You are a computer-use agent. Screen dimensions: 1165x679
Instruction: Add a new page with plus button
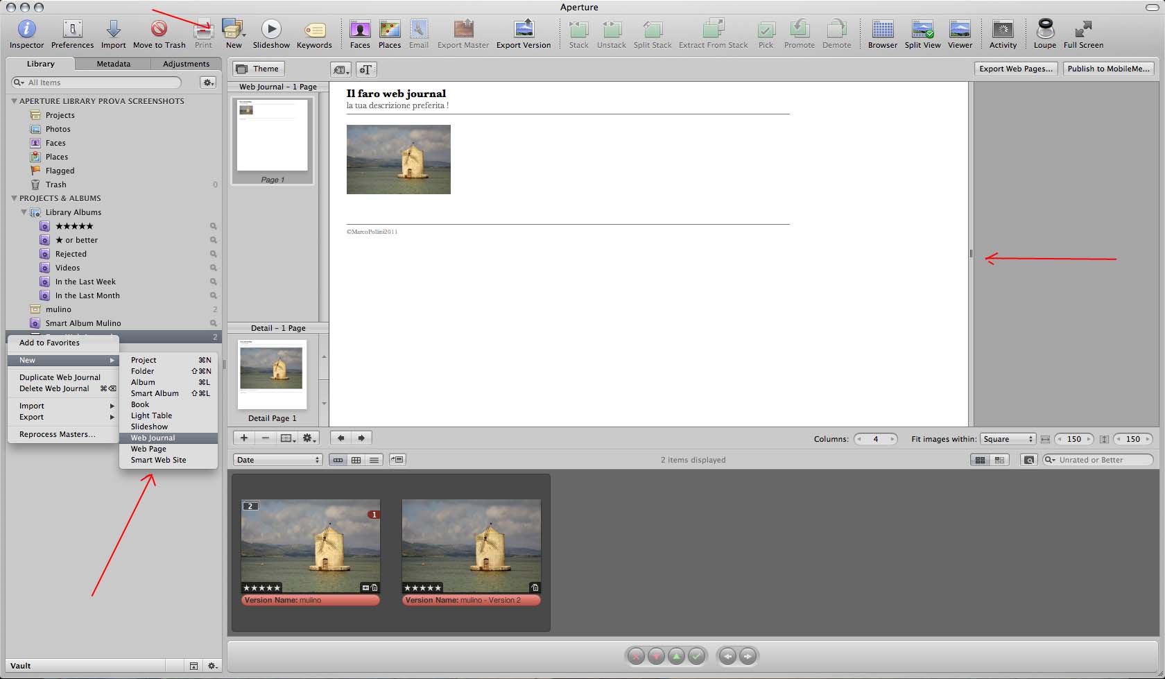coord(243,438)
